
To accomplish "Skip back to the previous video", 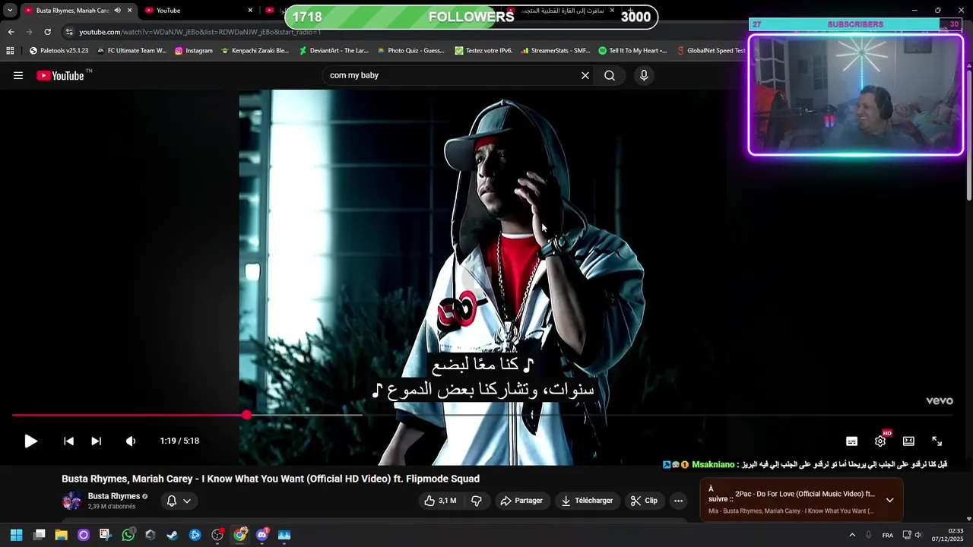I will pos(68,441).
